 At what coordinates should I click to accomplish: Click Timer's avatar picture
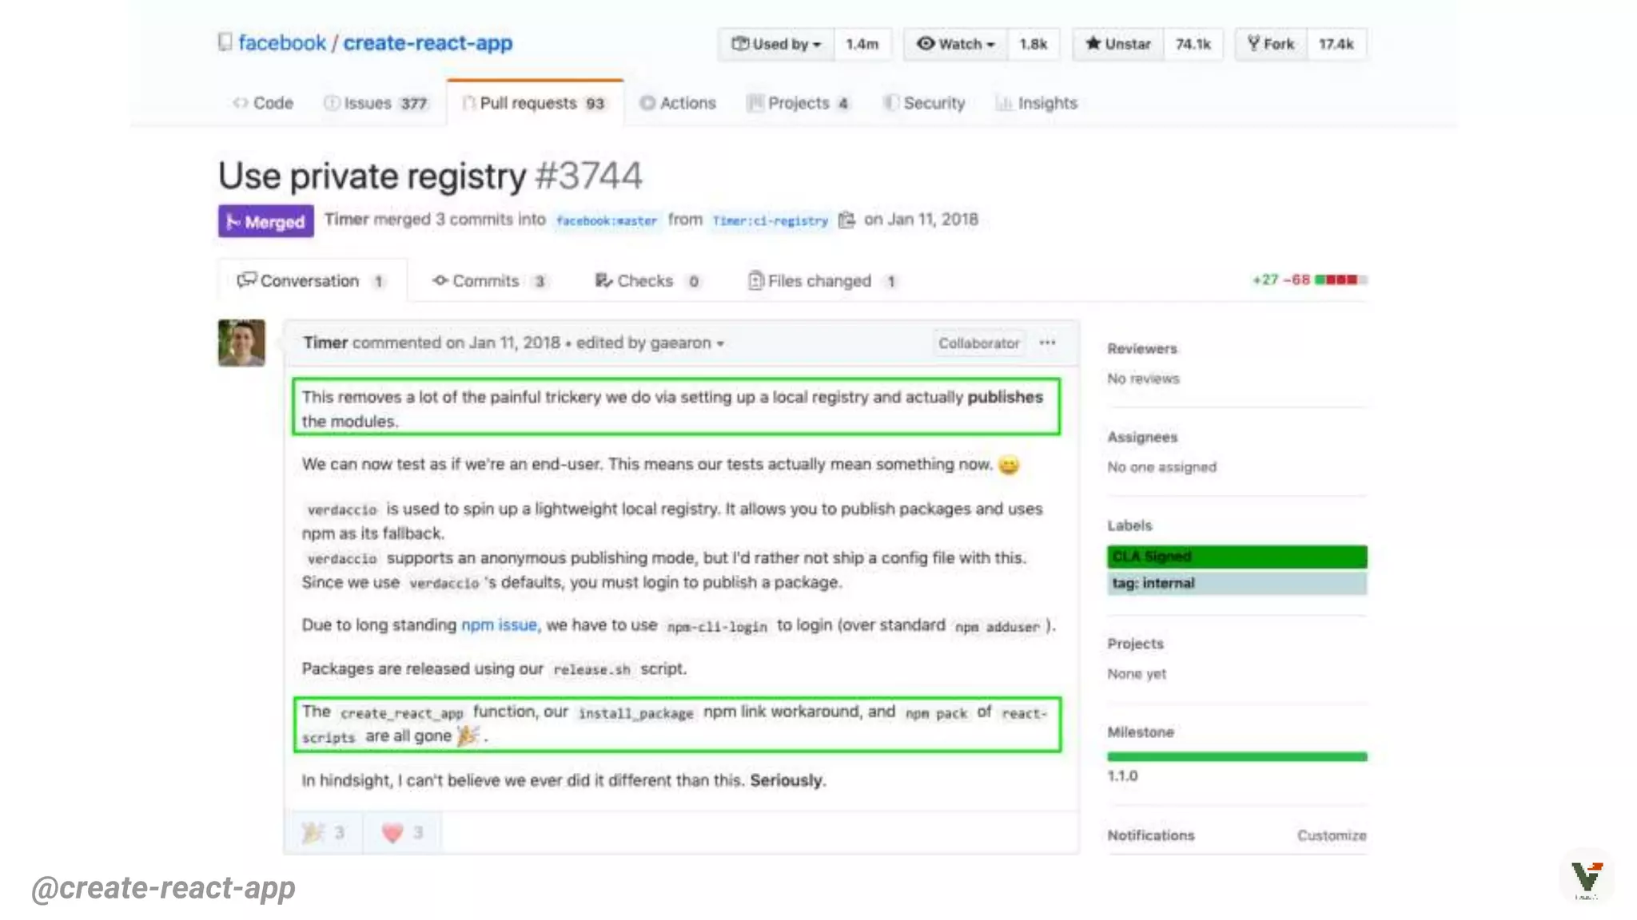click(x=241, y=343)
